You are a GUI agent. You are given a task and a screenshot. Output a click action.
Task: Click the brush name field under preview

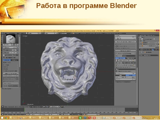[x=7, y=45]
